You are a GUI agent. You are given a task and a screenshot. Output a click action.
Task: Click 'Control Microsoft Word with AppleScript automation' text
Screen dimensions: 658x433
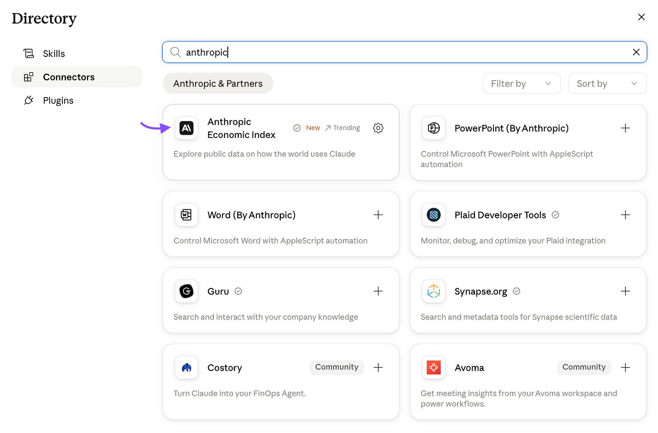(x=270, y=240)
